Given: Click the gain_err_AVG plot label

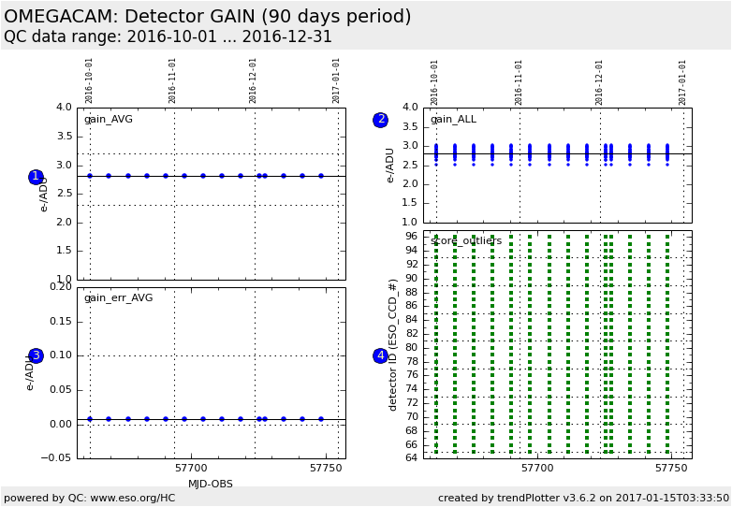Looking at the screenshot, I should click(x=118, y=297).
